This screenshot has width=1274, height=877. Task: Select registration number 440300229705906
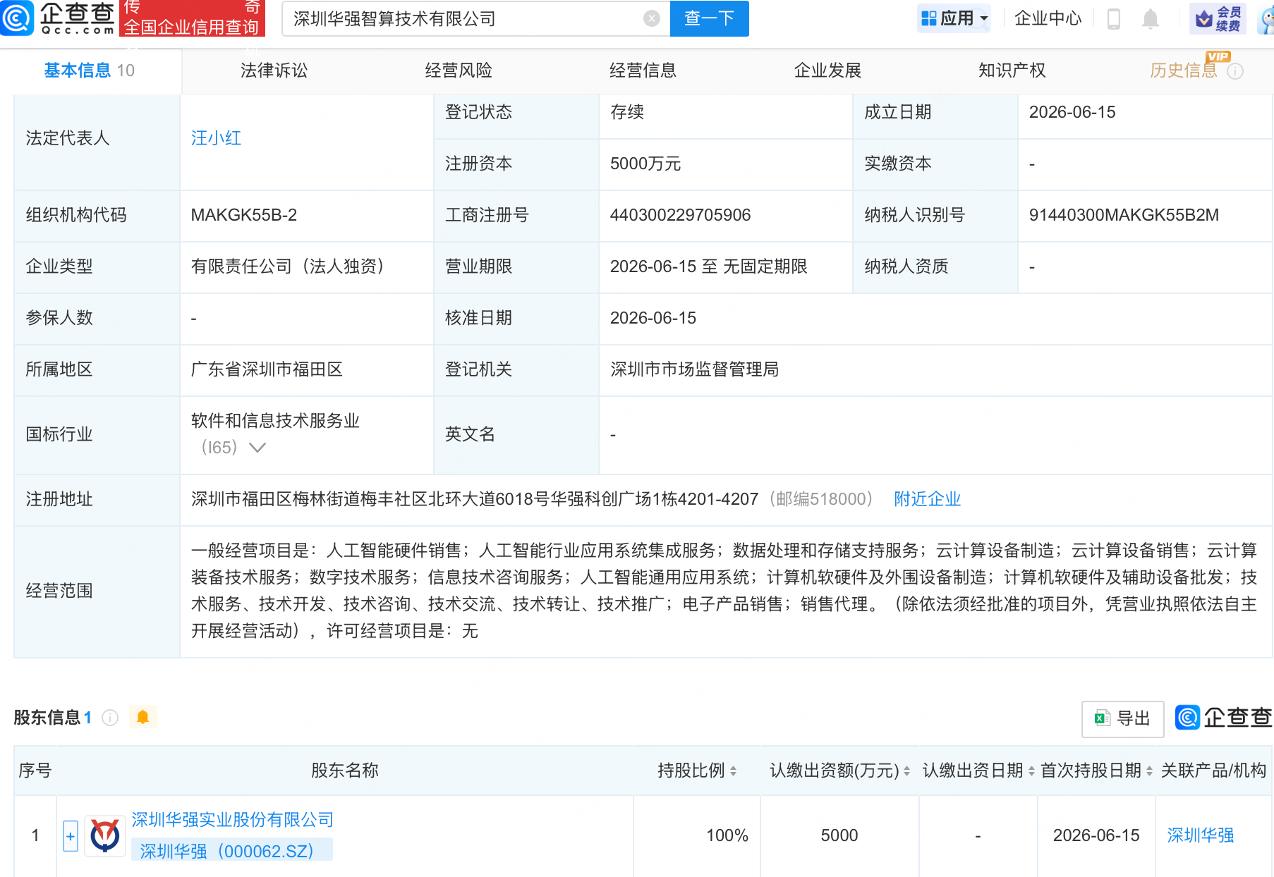point(680,215)
